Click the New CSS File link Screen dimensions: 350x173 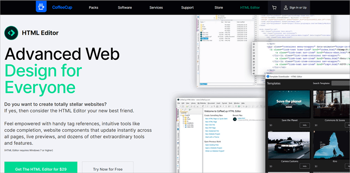click(x=210, y=125)
